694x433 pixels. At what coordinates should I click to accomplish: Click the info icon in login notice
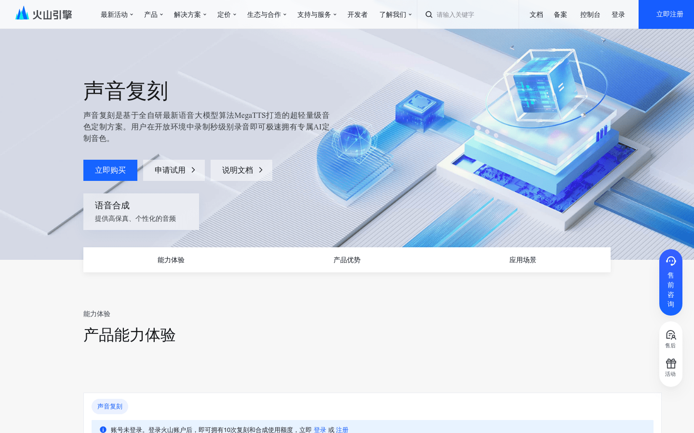pos(103,430)
